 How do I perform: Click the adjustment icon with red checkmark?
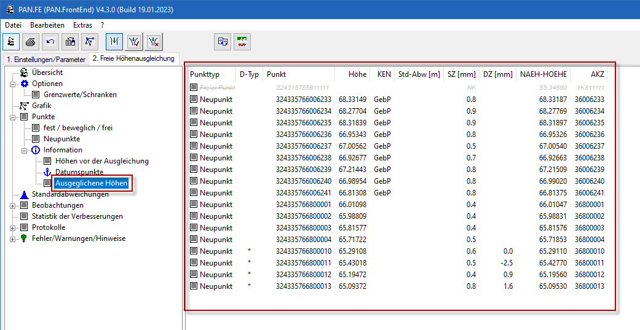tap(134, 42)
